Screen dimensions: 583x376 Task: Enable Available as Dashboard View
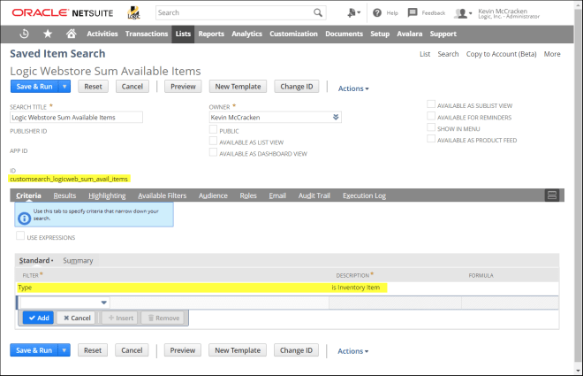click(x=213, y=152)
